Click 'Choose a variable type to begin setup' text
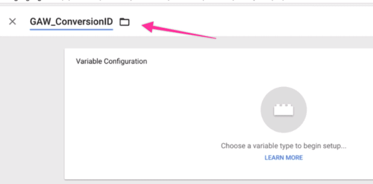 (x=284, y=146)
